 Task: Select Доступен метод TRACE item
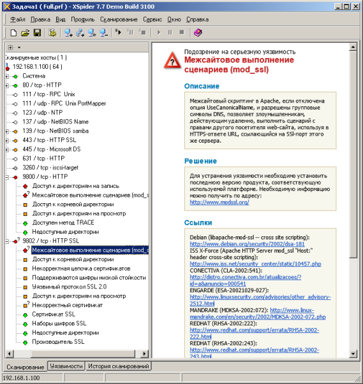coord(63,222)
